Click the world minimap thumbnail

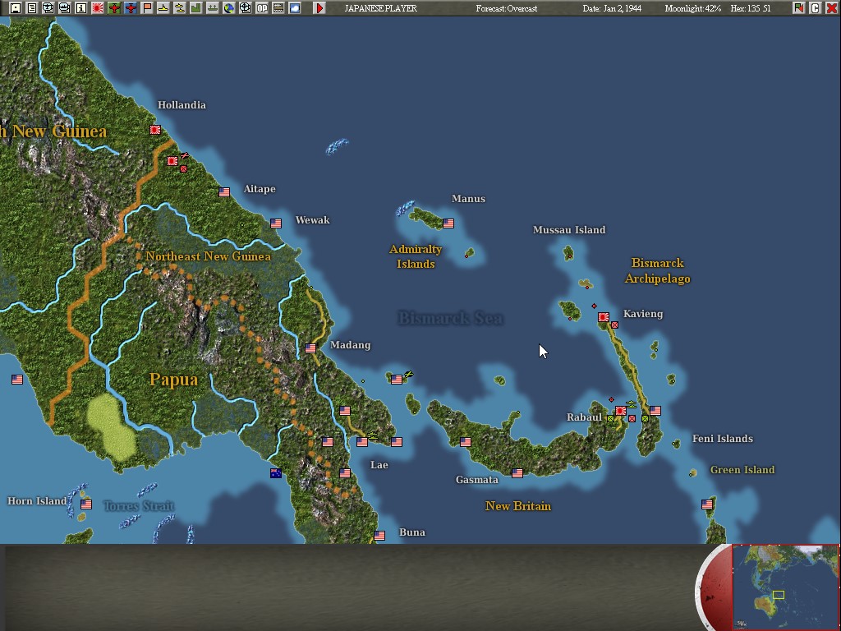click(785, 587)
